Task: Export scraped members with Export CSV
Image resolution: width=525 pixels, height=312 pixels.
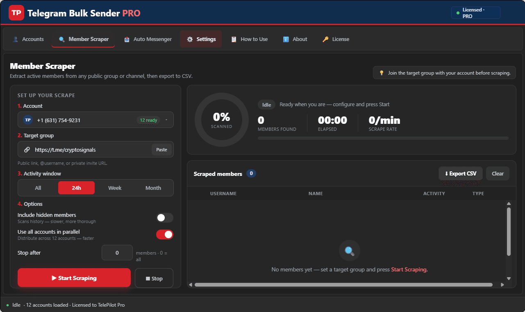Action: pyautogui.click(x=461, y=173)
